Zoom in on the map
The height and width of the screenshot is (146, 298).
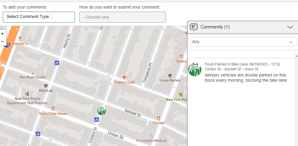2,34
